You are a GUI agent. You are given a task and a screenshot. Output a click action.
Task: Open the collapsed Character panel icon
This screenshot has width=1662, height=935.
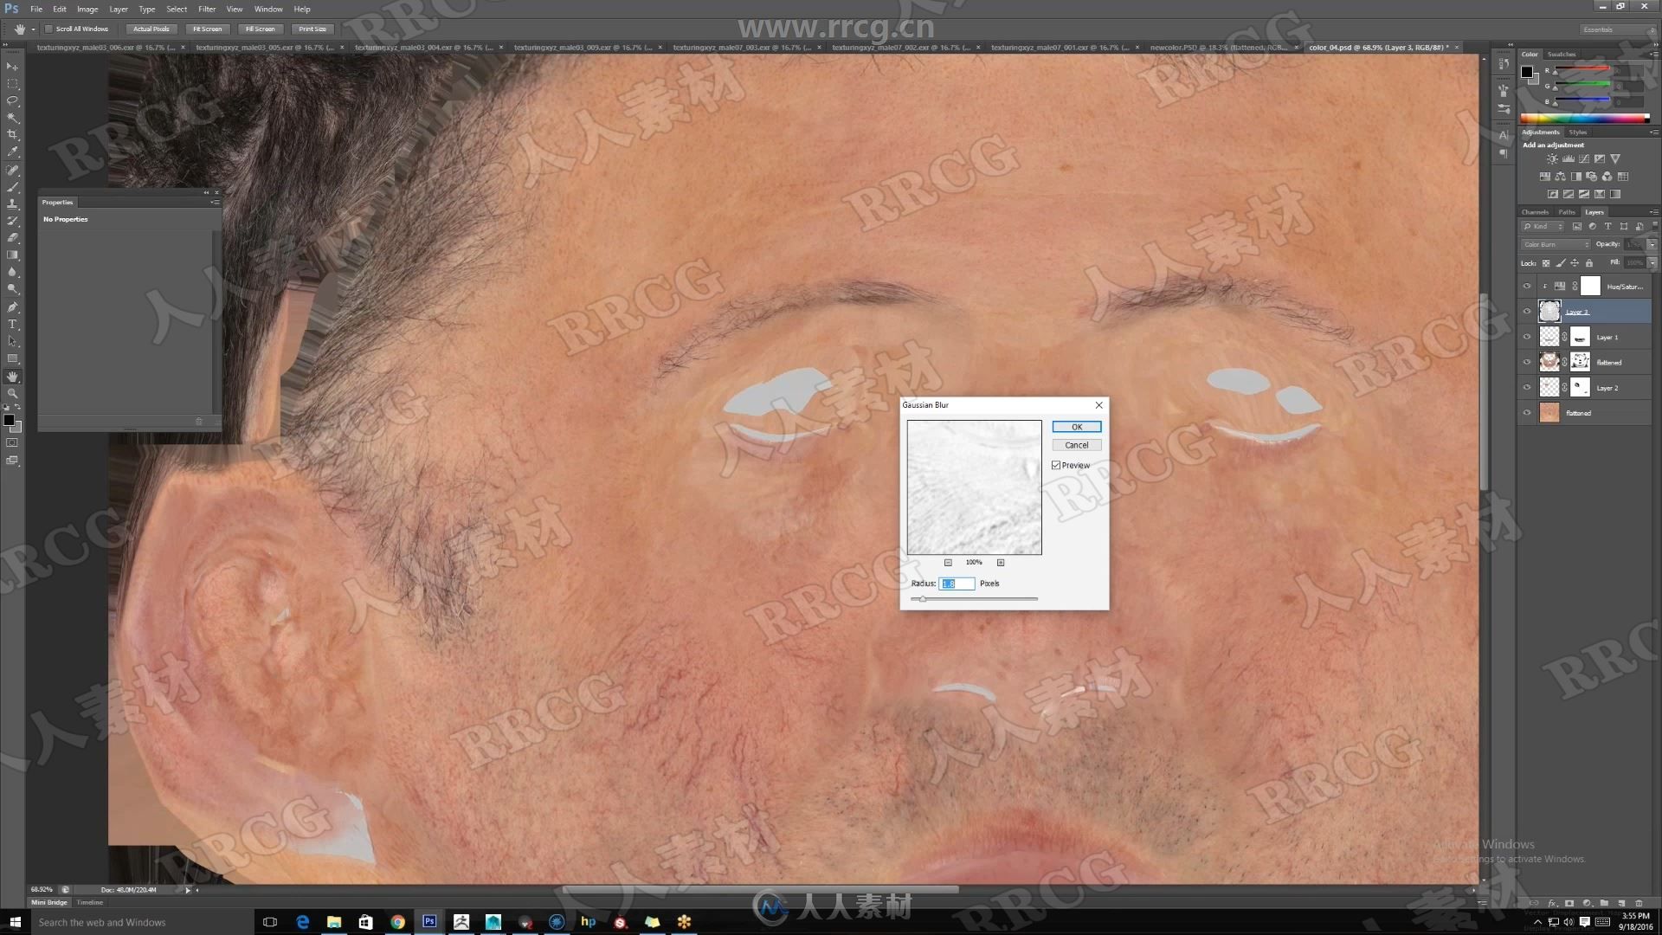1504,135
